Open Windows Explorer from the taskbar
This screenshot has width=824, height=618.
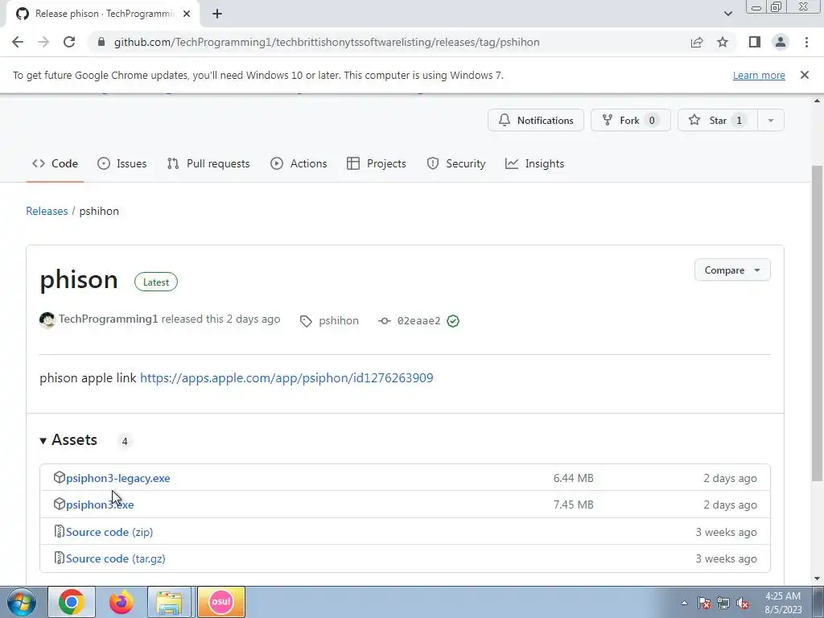coord(169,602)
